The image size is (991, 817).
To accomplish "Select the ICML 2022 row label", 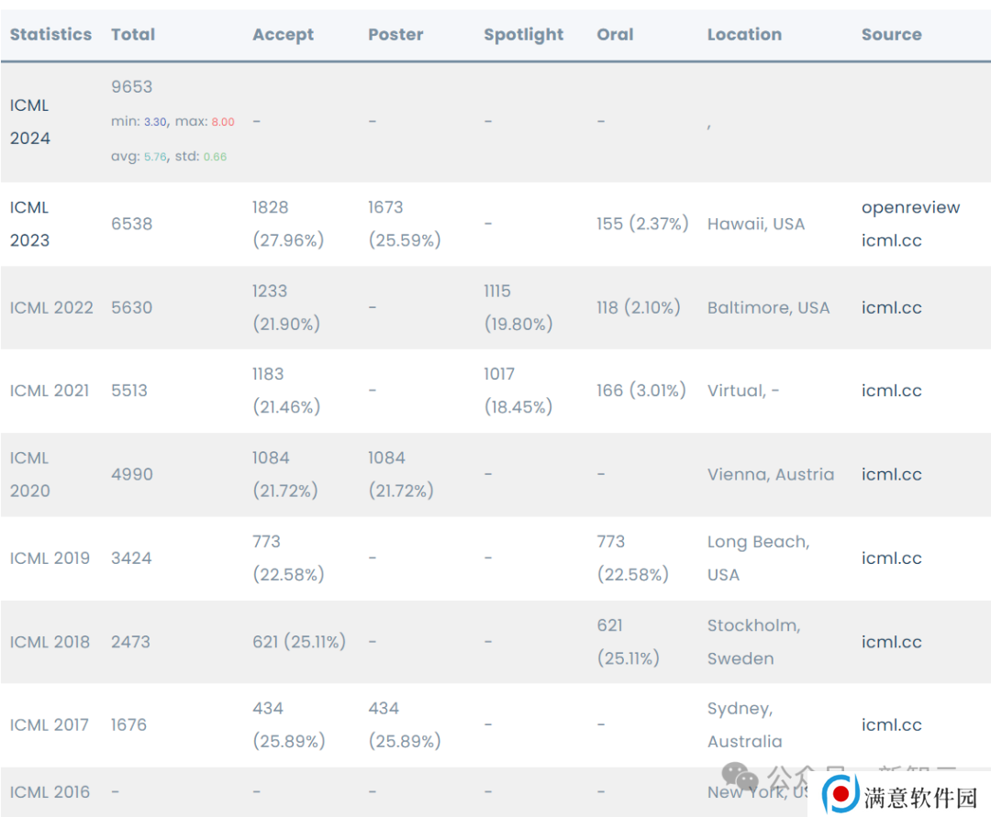I will 51,307.
